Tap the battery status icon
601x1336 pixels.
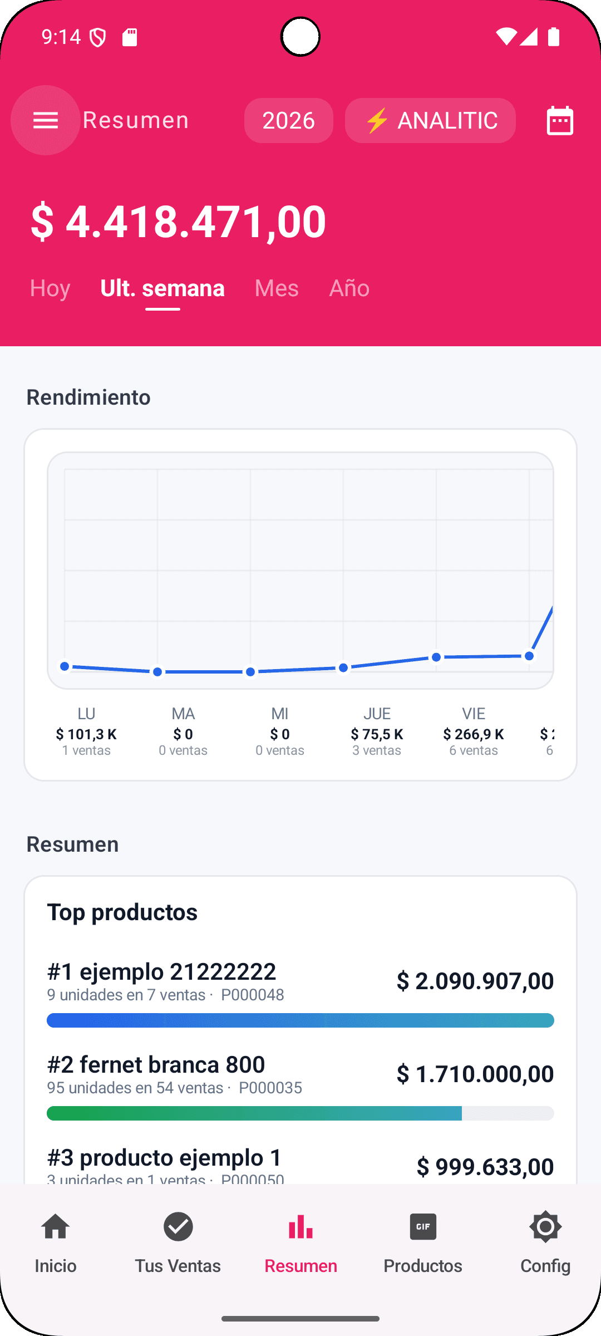[x=554, y=37]
